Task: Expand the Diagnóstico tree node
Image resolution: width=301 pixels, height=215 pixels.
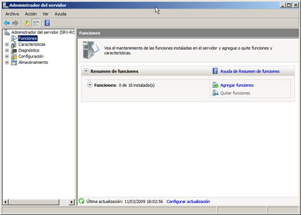Action: click(x=7, y=50)
